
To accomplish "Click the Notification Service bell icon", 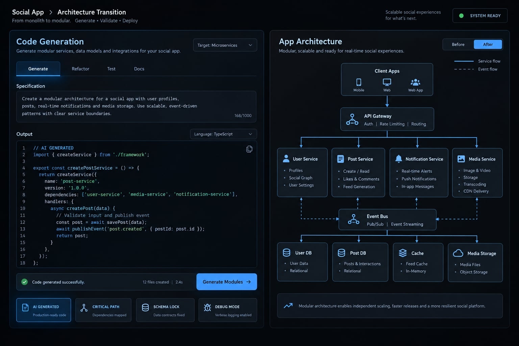I will pos(399,159).
